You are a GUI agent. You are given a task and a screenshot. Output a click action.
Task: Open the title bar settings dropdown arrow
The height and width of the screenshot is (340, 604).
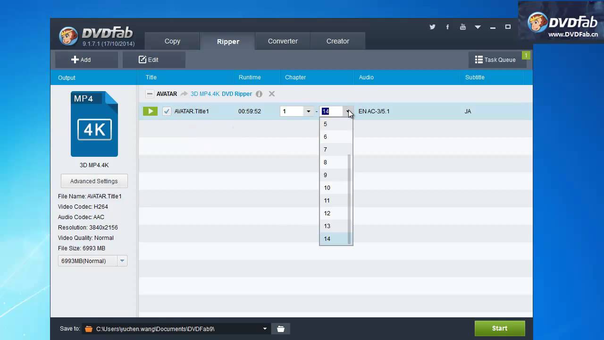[x=478, y=27]
